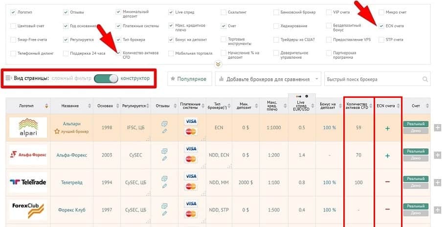Viewport: 446px width, 227px height.
Task: Click pencil write-review icon in Альфа-Форекс row
Action: 164,159
